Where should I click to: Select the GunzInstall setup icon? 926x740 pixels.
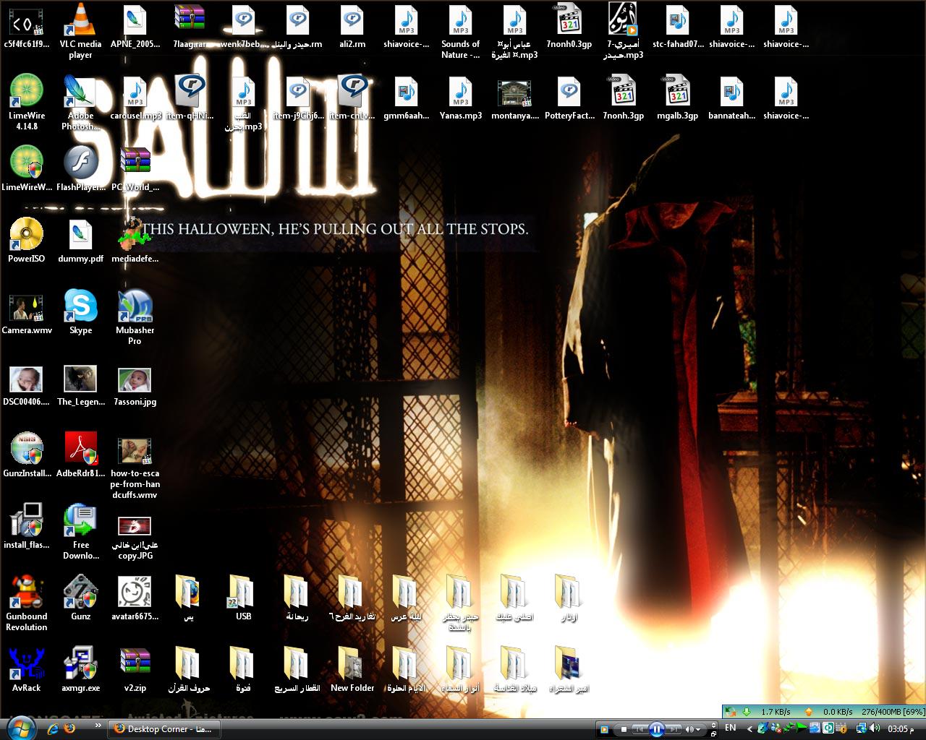click(x=27, y=455)
